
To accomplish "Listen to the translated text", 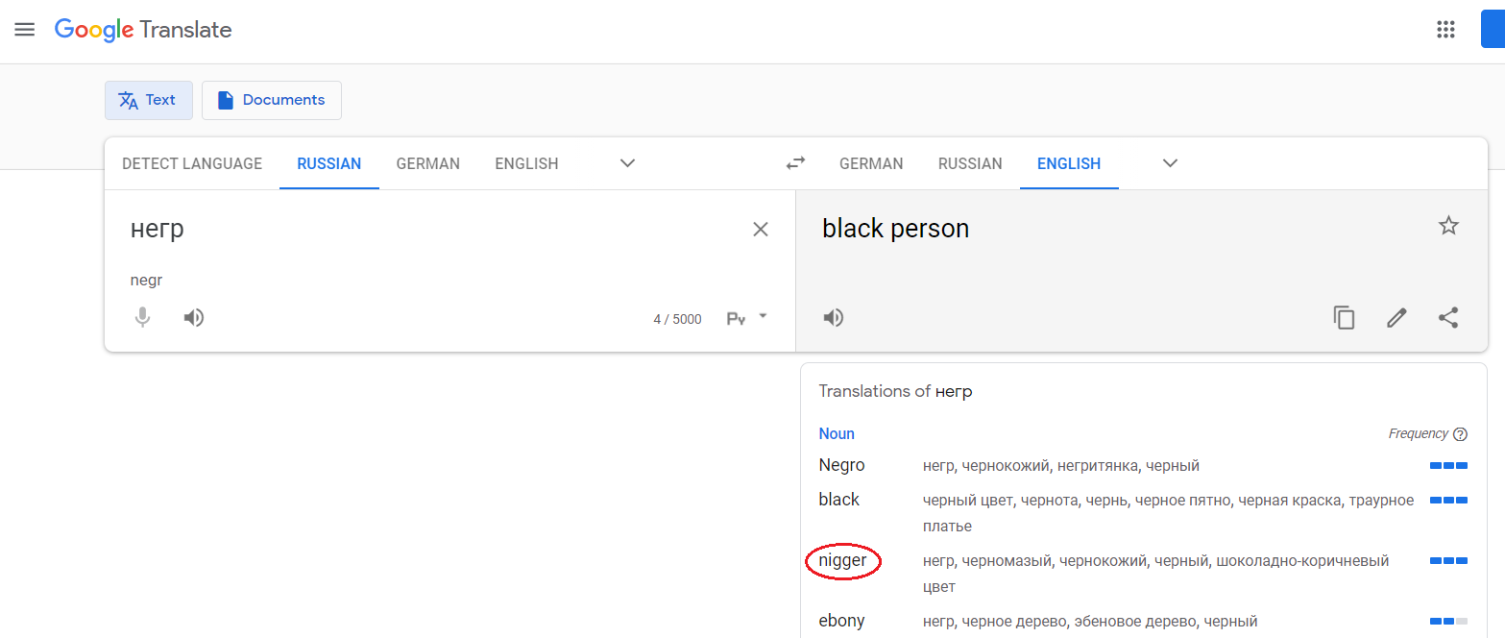I will [834, 318].
